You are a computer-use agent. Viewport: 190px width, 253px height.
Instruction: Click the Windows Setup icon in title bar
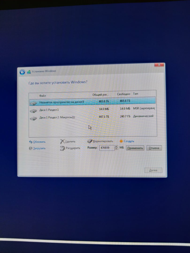pyautogui.click(x=29, y=72)
